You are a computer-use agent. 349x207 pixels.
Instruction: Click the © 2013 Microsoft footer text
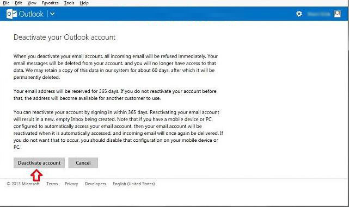23,184
